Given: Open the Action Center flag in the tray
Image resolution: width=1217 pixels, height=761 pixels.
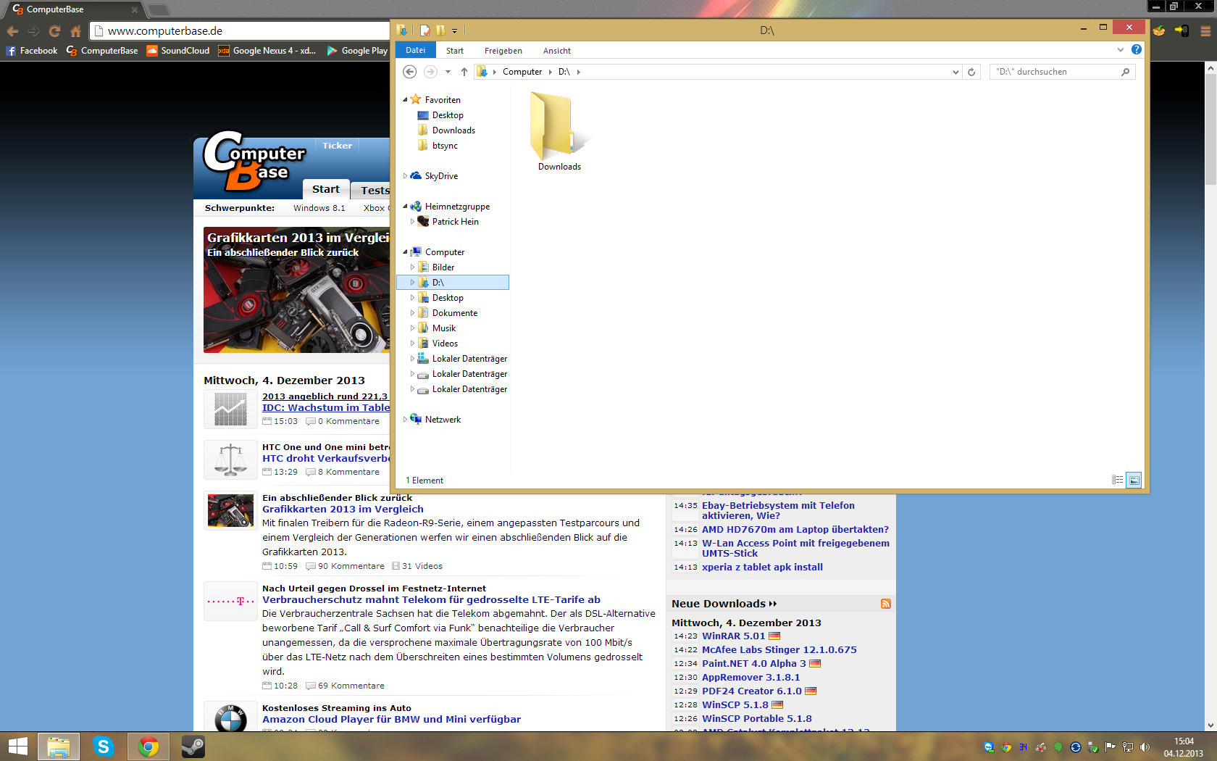Looking at the screenshot, I should [1110, 747].
